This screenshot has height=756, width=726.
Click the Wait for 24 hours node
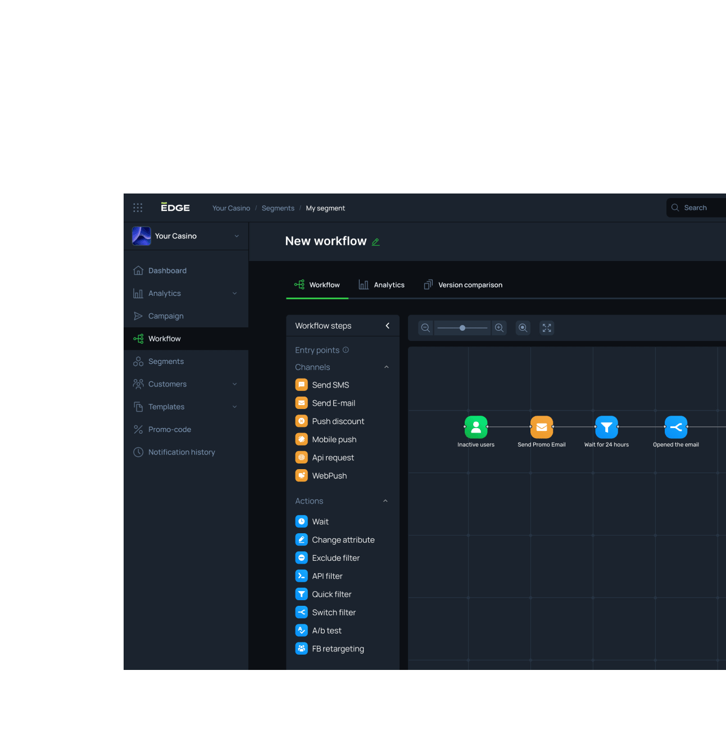pos(606,427)
